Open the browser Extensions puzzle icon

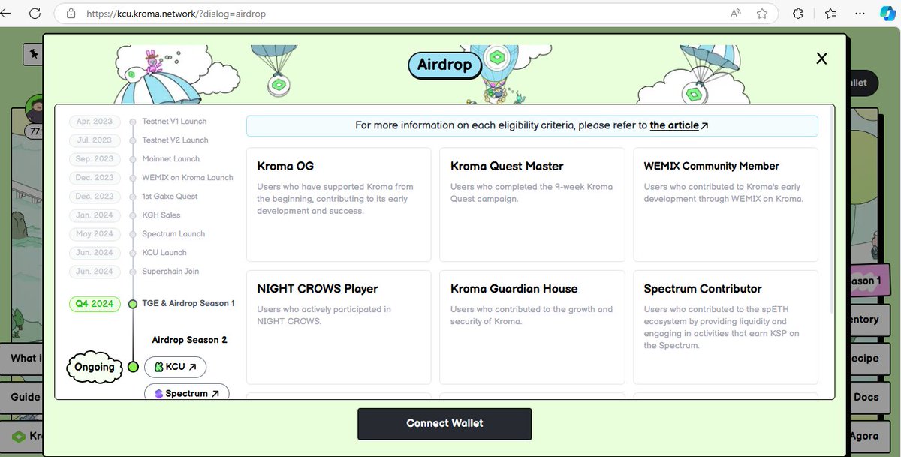[x=798, y=13]
